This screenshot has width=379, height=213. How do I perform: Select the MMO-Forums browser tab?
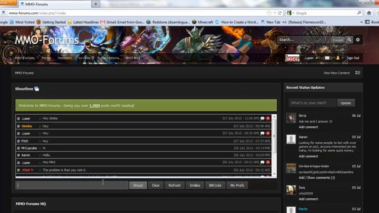(x=55, y=4)
